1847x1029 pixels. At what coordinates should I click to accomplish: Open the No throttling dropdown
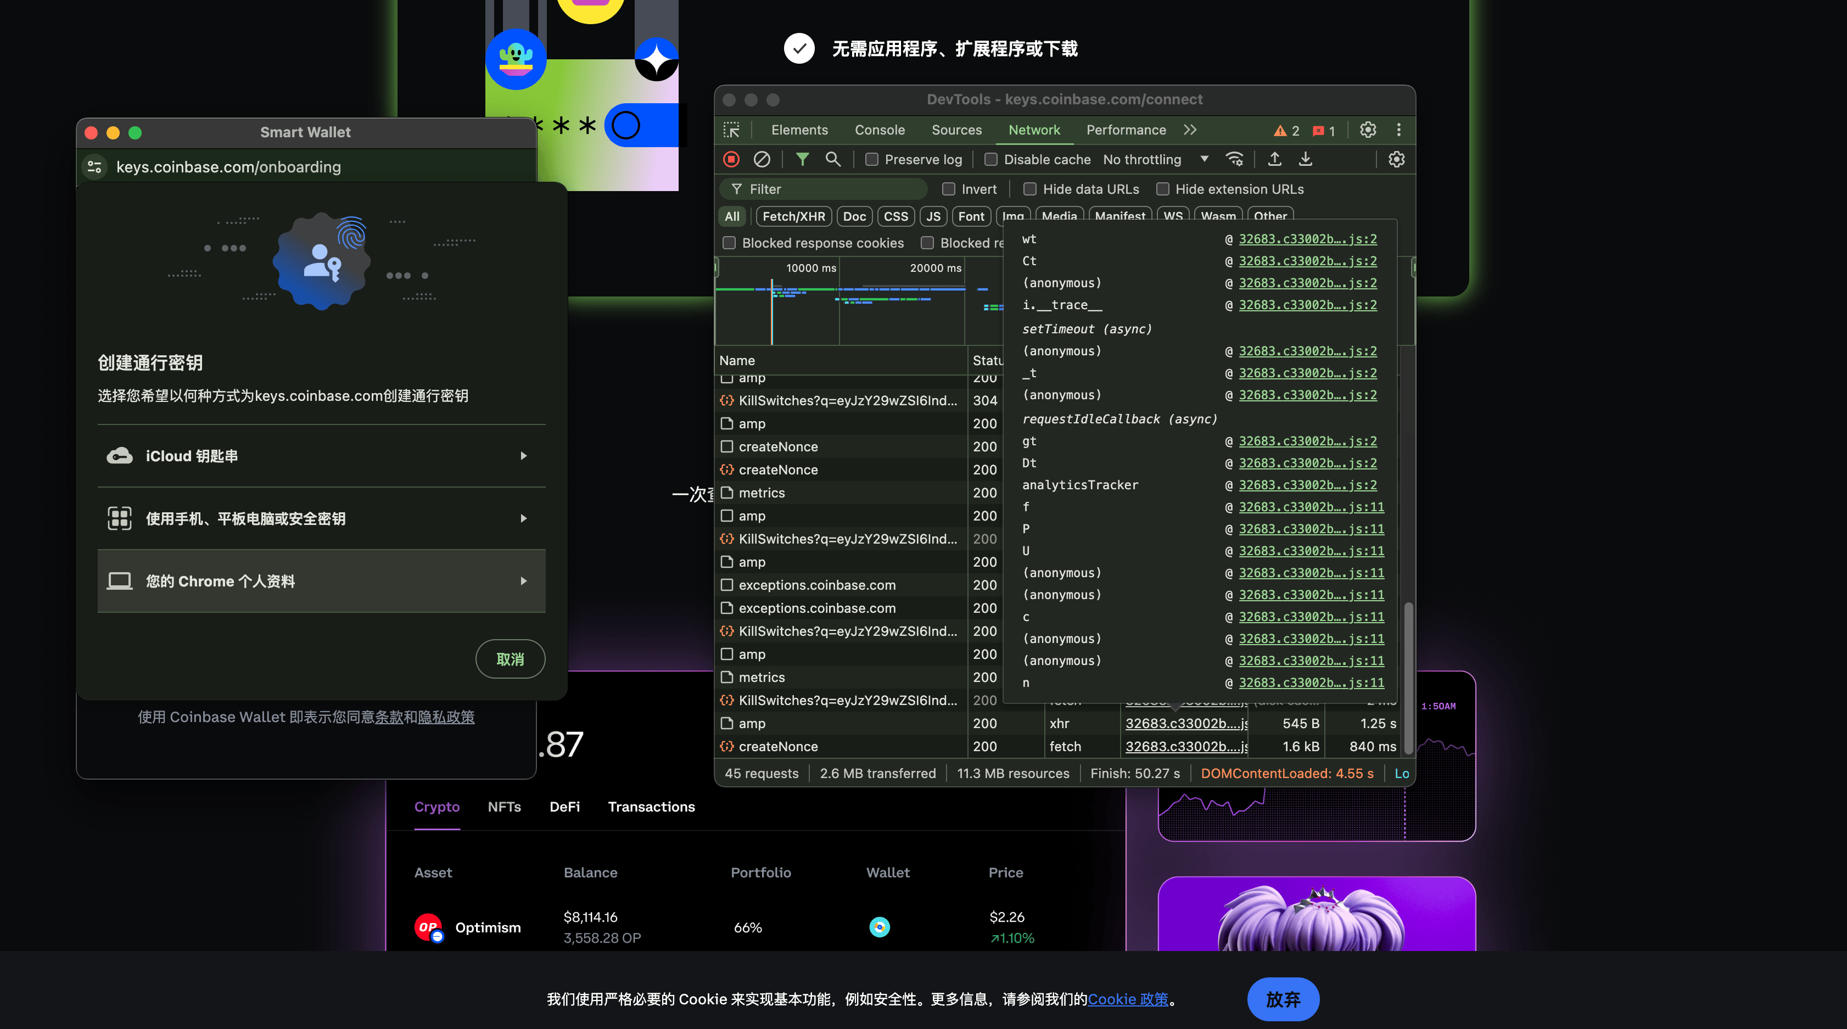pos(1156,159)
